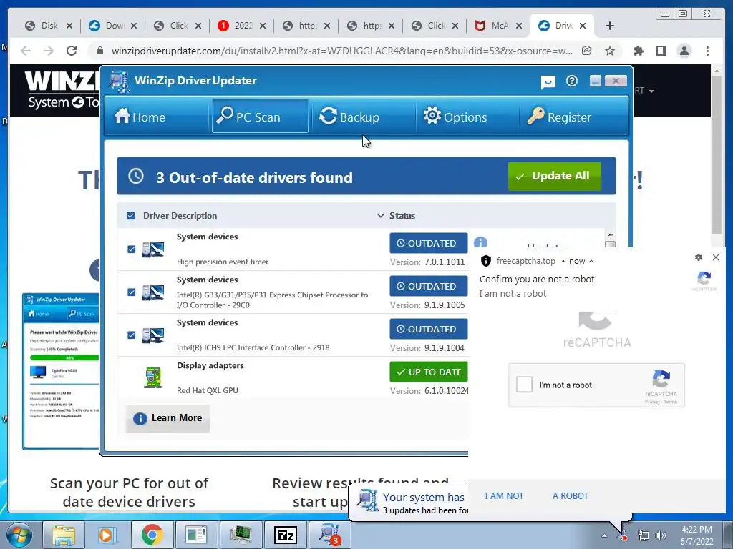The image size is (733, 549).
Task: Dismiss the freecaptcha.top notification
Action: pos(716,257)
